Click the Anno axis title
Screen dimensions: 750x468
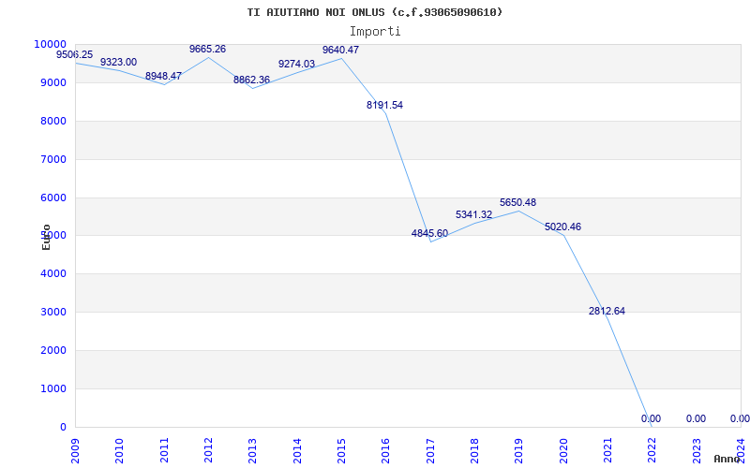tap(727, 459)
